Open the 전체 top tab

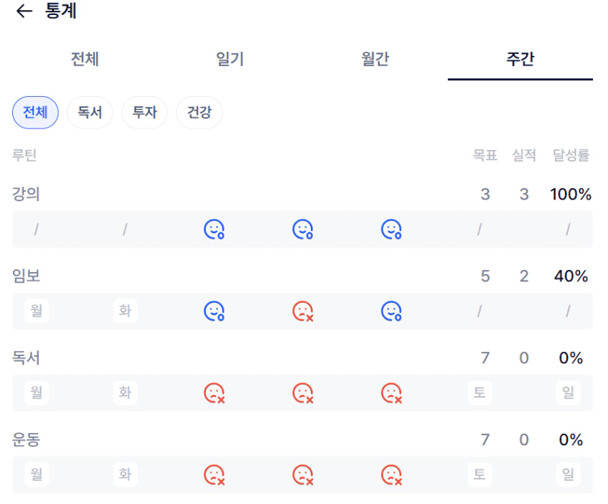[85, 59]
